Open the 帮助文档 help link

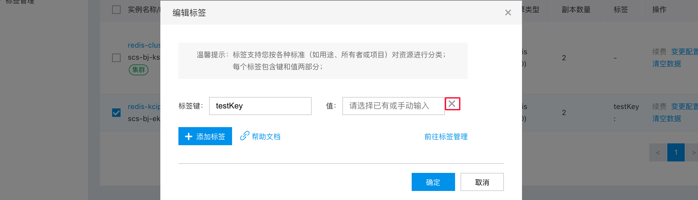(266, 136)
